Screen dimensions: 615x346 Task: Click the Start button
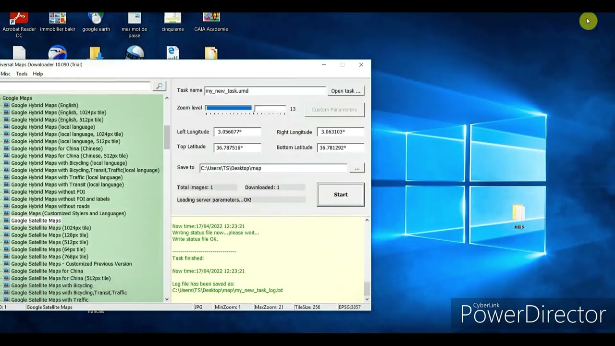(341, 195)
